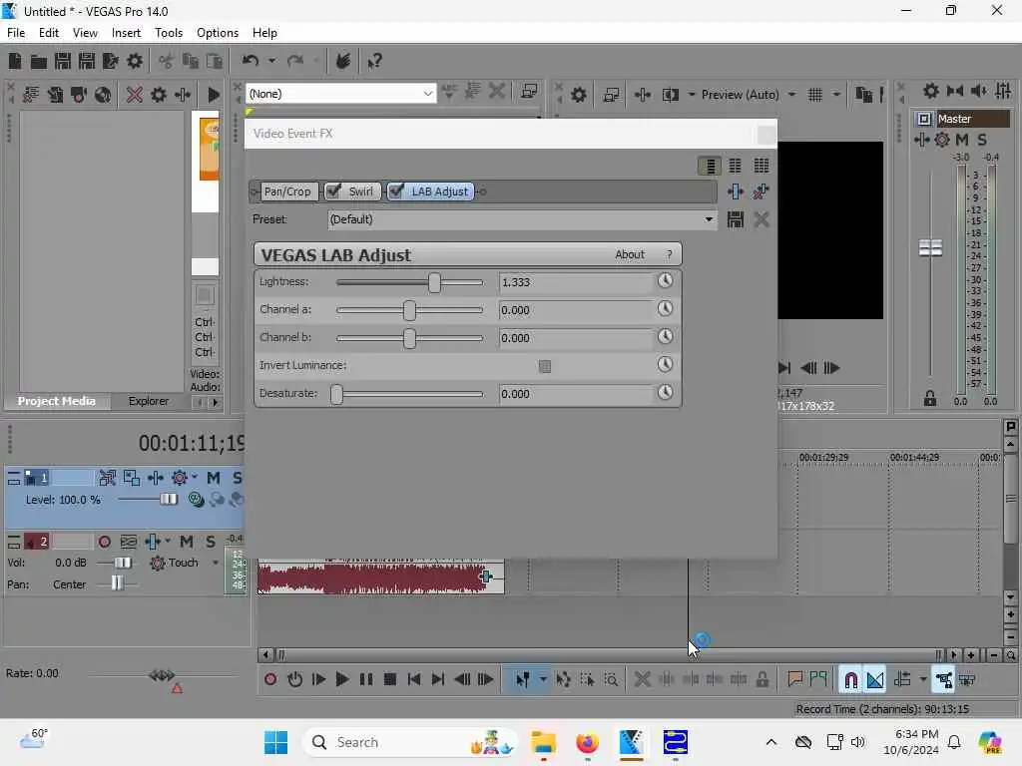
Task: Click the Pause button in transport bar
Action: click(365, 679)
